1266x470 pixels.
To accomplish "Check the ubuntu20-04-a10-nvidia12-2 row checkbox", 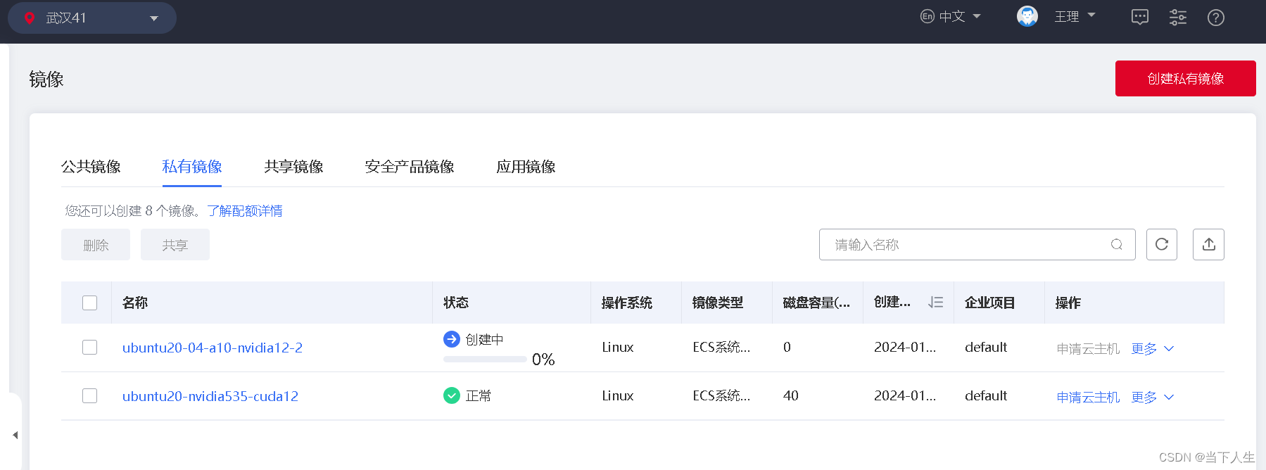I will click(90, 348).
